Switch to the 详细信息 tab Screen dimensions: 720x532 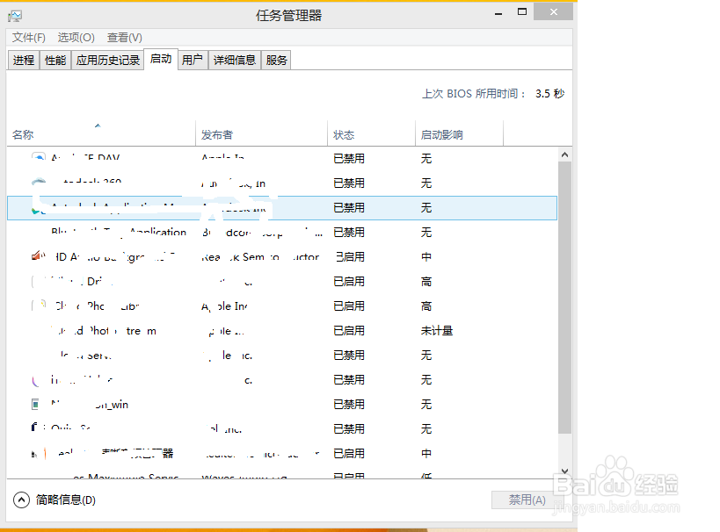[236, 59]
